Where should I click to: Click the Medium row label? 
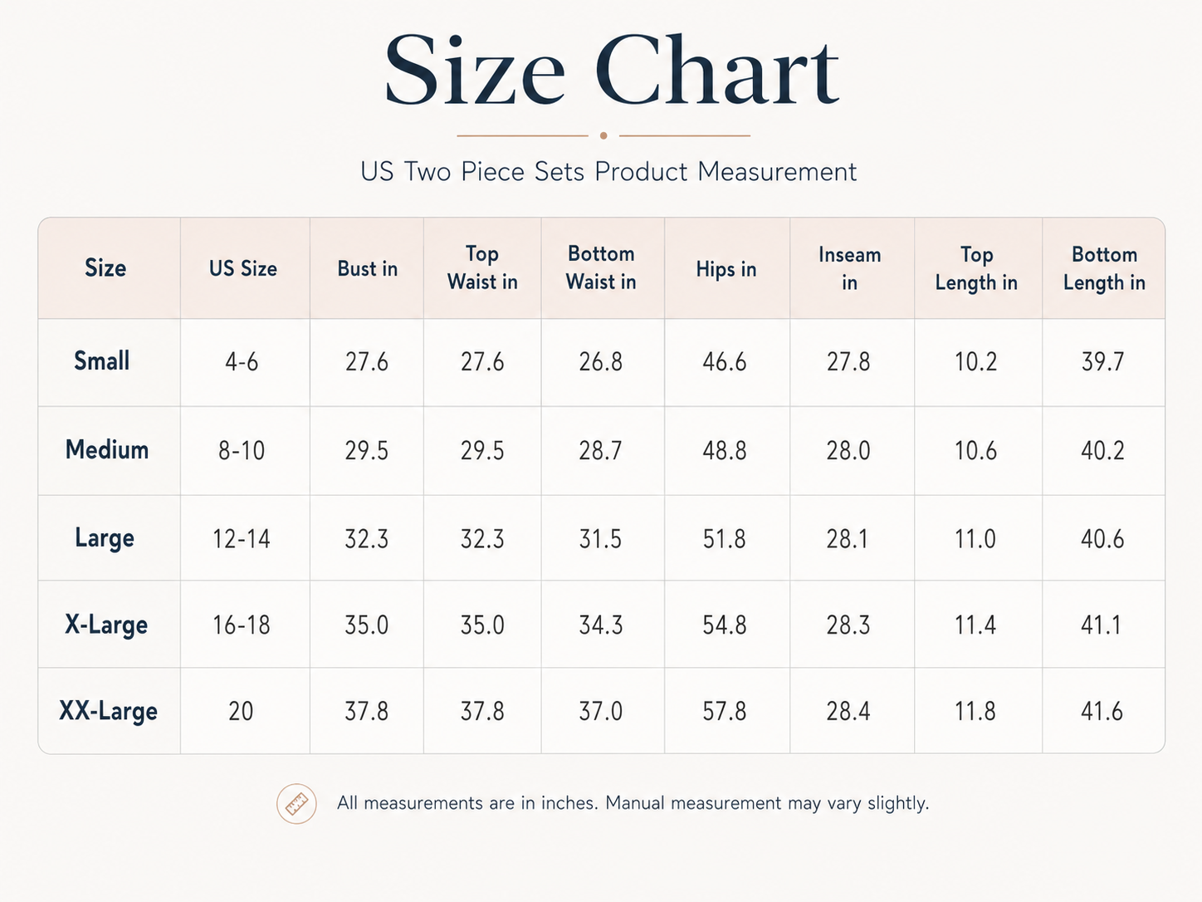tap(107, 450)
